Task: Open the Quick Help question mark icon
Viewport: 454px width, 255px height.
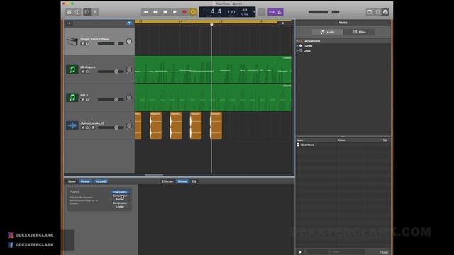Action: click(77, 12)
